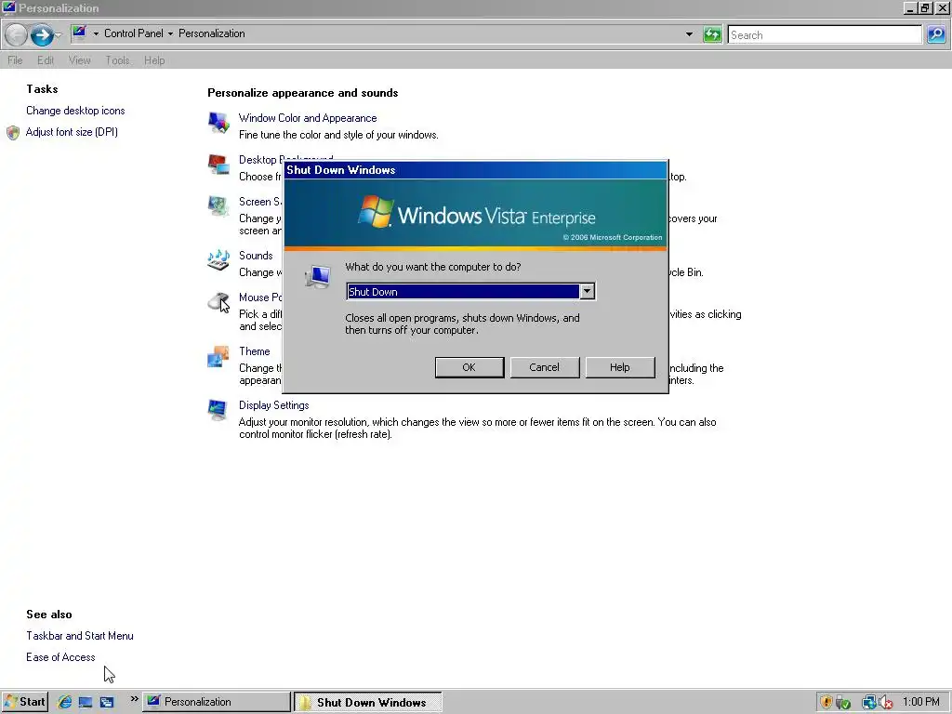This screenshot has height=714, width=952.
Task: Click the Sounds musical notes icon
Action: (x=218, y=260)
